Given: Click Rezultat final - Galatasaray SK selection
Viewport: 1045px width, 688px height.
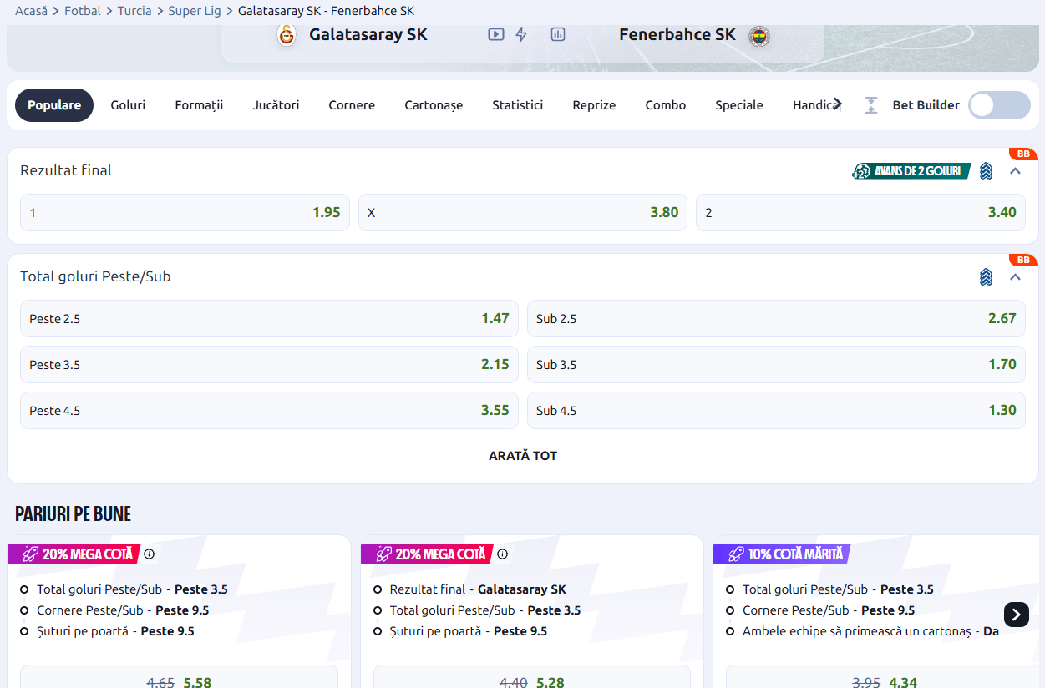Looking at the screenshot, I should tap(478, 589).
